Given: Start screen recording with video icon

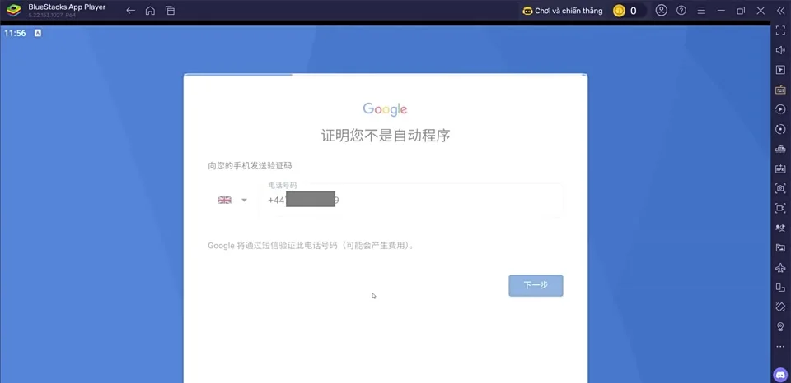Looking at the screenshot, I should (780, 208).
